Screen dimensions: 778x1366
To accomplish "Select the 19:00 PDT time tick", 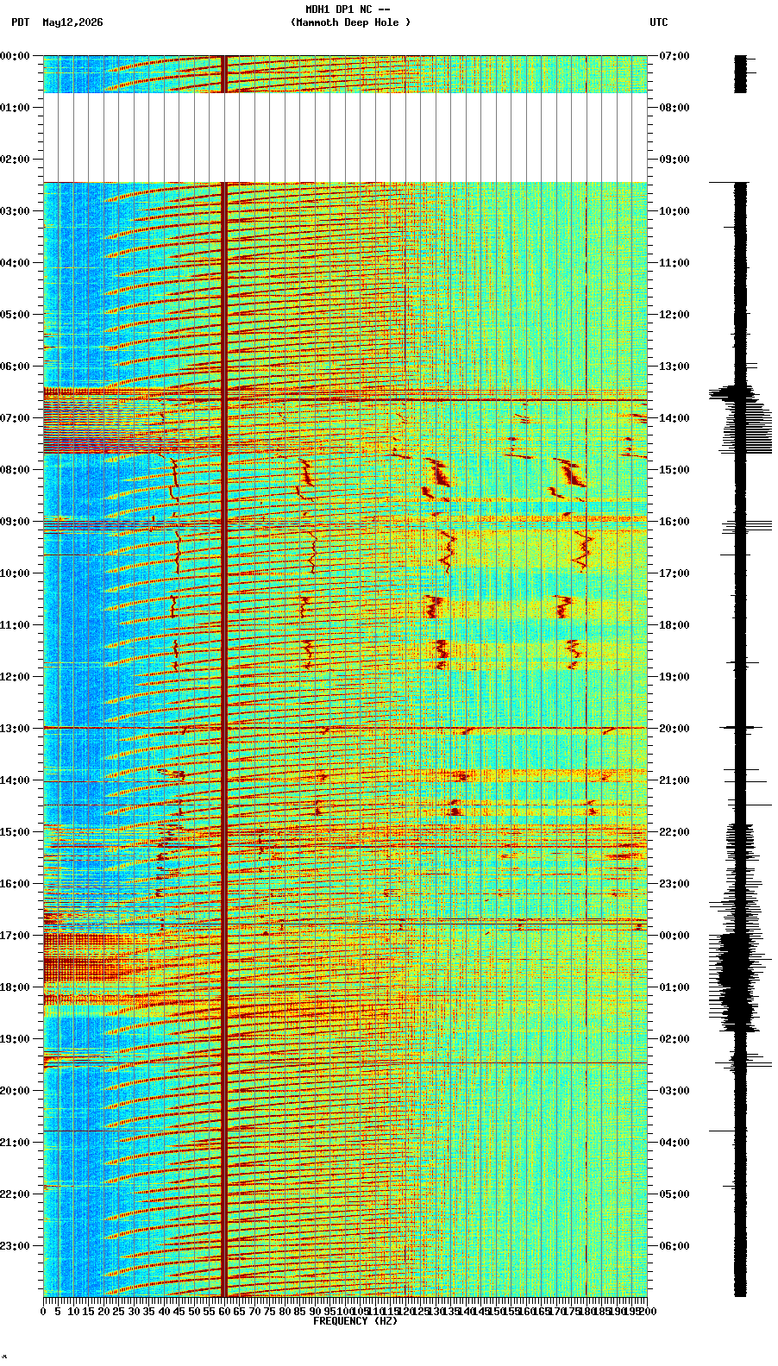I will [15, 1038].
